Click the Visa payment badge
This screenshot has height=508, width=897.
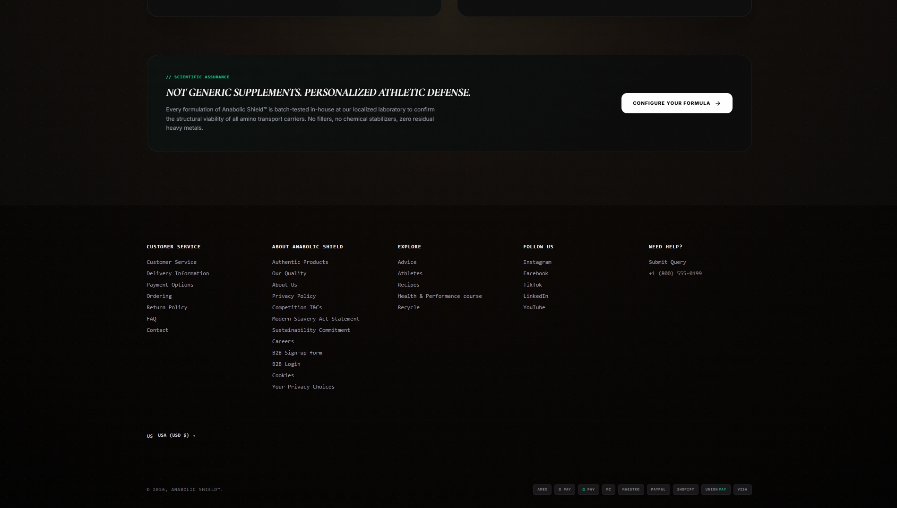pyautogui.click(x=742, y=490)
